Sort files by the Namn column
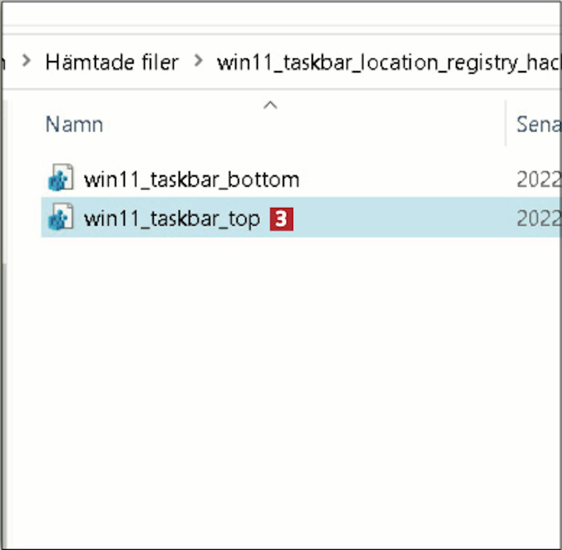Viewport: 562px width, 550px height. tap(74, 124)
